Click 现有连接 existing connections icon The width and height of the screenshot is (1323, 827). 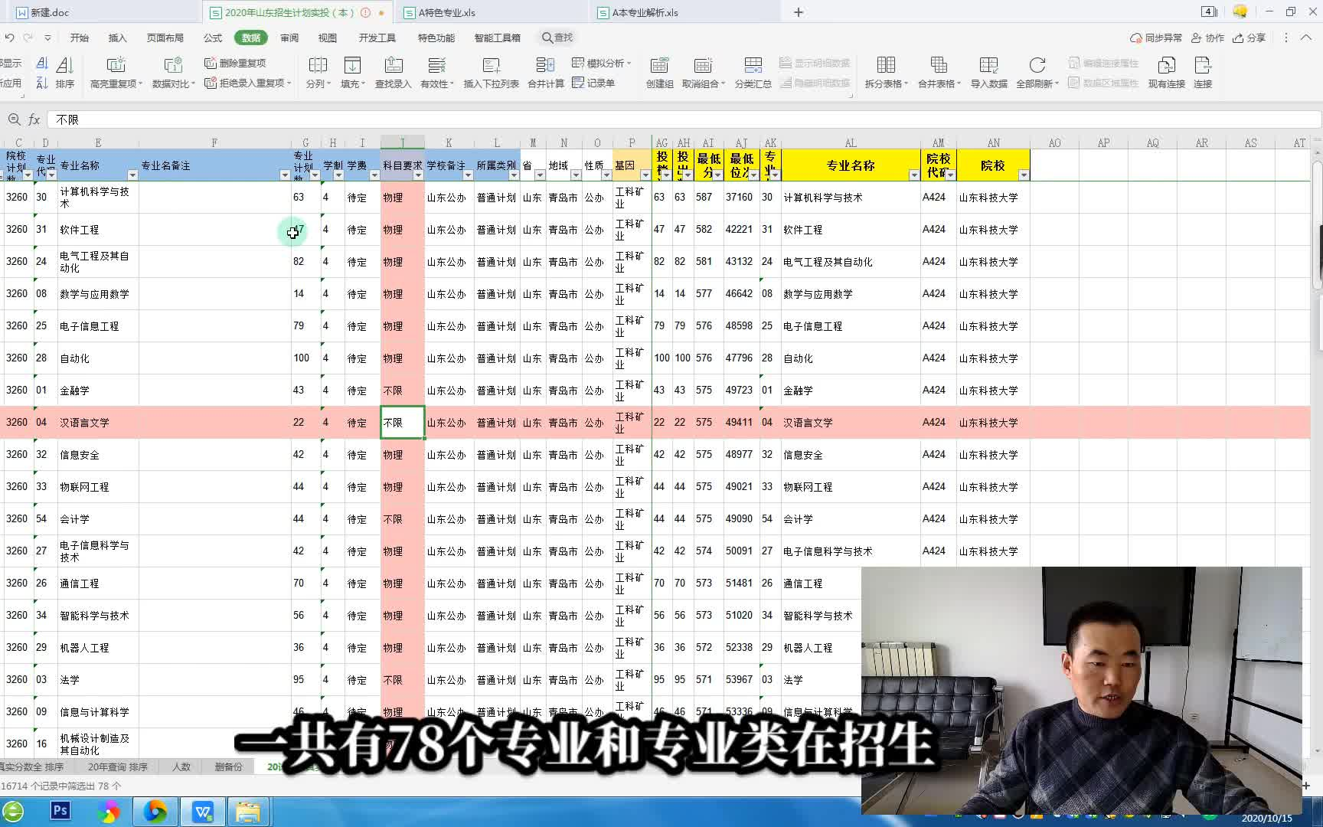[x=1166, y=74]
